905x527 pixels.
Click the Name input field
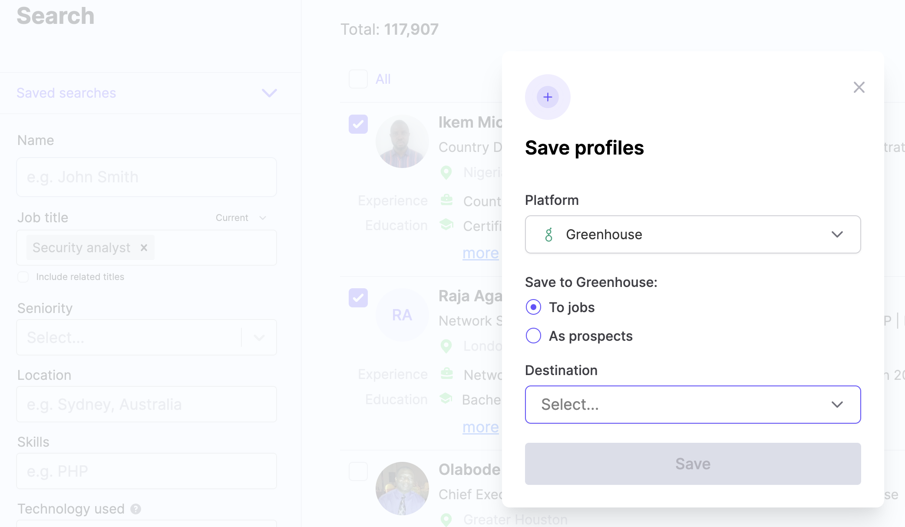point(146,177)
